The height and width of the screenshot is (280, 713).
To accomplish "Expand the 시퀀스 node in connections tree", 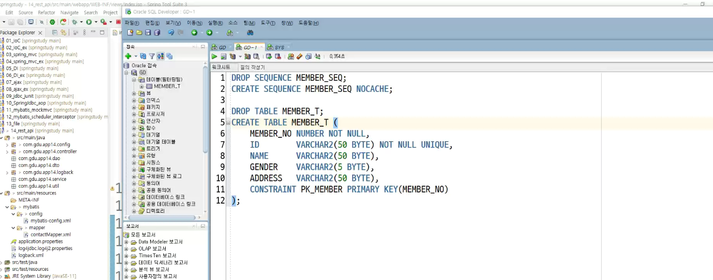I will [x=134, y=163].
